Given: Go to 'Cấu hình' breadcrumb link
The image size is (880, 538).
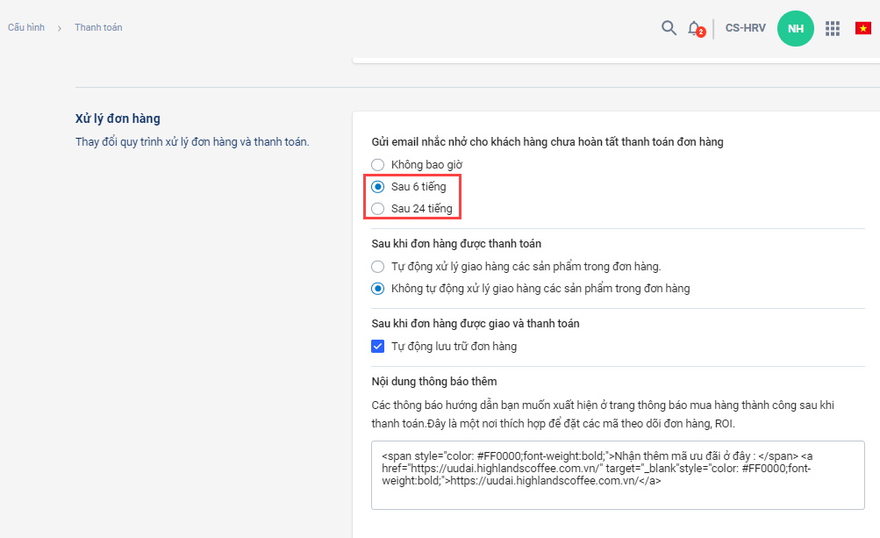Looking at the screenshot, I should pos(26,28).
